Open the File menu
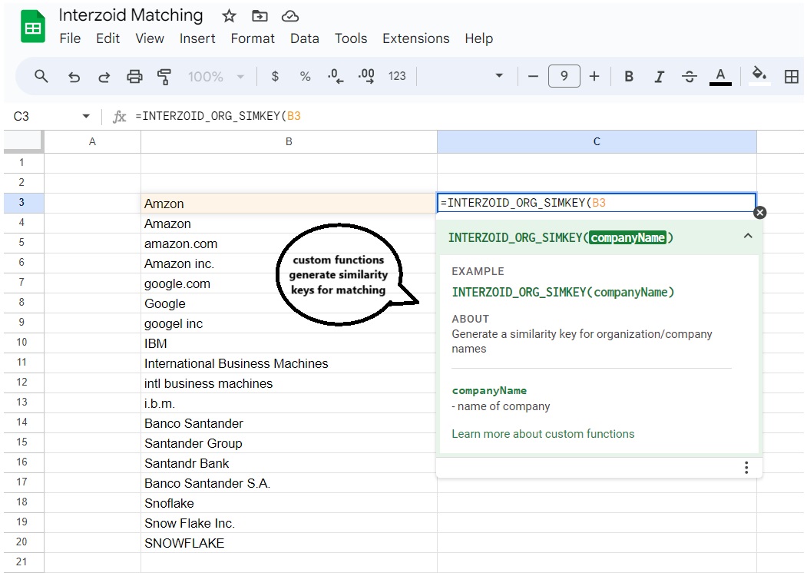 pos(70,38)
